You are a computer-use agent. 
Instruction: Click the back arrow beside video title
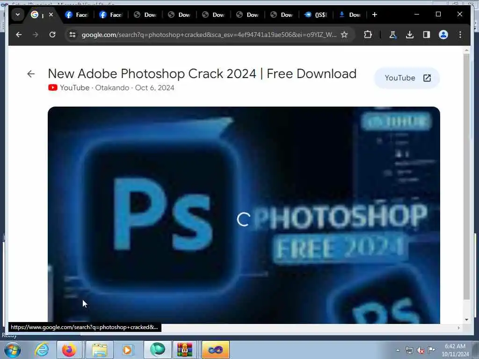click(31, 74)
